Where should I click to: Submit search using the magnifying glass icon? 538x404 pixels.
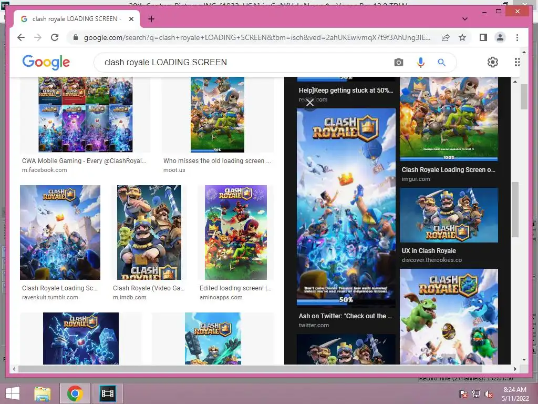pyautogui.click(x=441, y=62)
